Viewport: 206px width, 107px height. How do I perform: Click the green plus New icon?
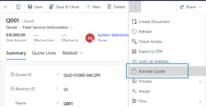click(x=88, y=7)
